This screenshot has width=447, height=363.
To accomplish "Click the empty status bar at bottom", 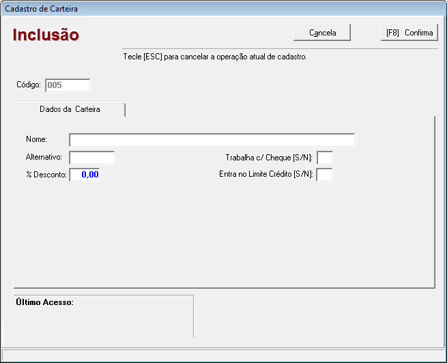I will click(223, 355).
